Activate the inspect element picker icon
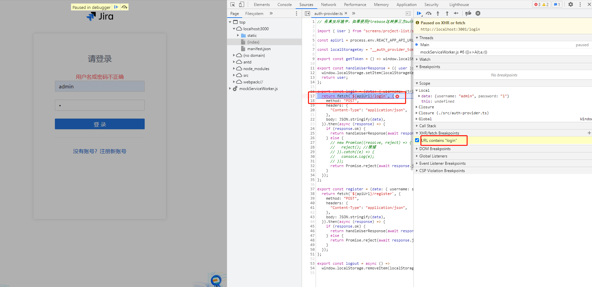The image size is (592, 287). (232, 4)
